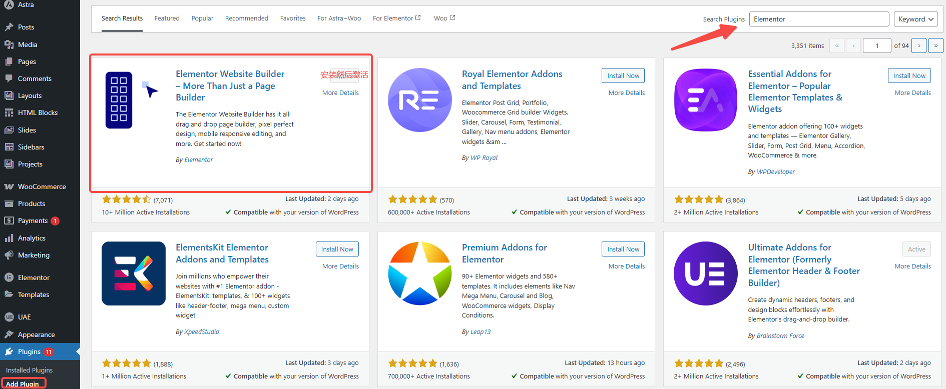
Task: Jump to the last results page
Action: click(936, 45)
